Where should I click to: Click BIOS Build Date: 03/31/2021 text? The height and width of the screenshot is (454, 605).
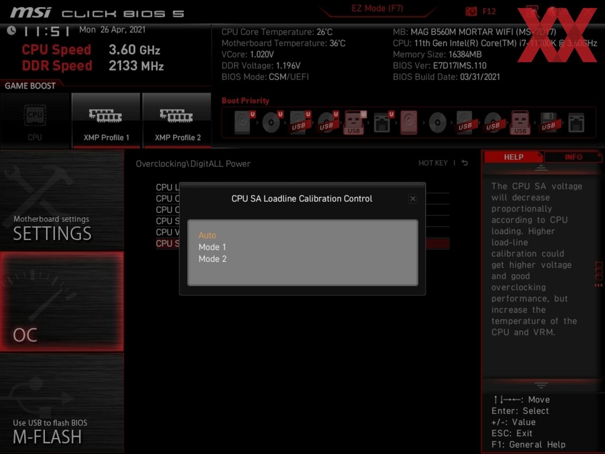(x=446, y=77)
